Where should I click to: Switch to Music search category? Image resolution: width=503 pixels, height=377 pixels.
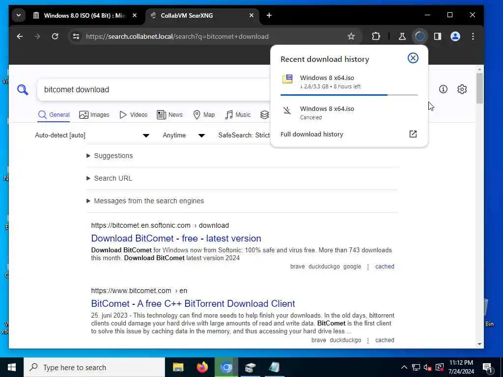238,115
